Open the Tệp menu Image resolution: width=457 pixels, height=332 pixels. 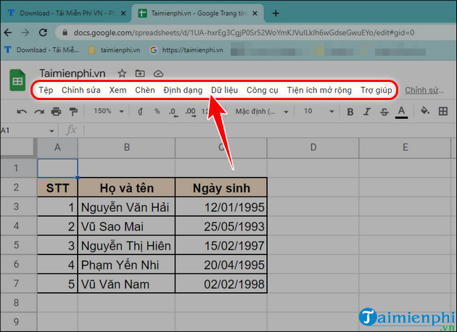tap(46, 91)
